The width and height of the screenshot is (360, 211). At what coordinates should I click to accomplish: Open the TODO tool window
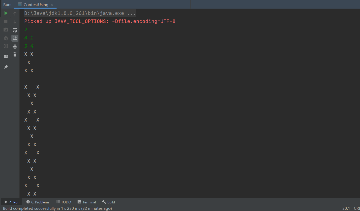[x=64, y=202]
